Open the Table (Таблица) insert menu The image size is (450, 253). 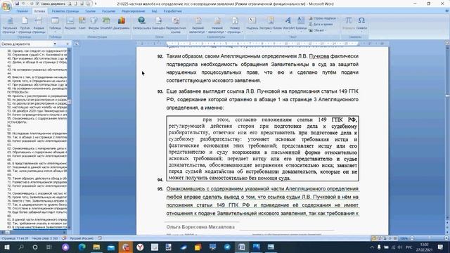[x=55, y=25]
